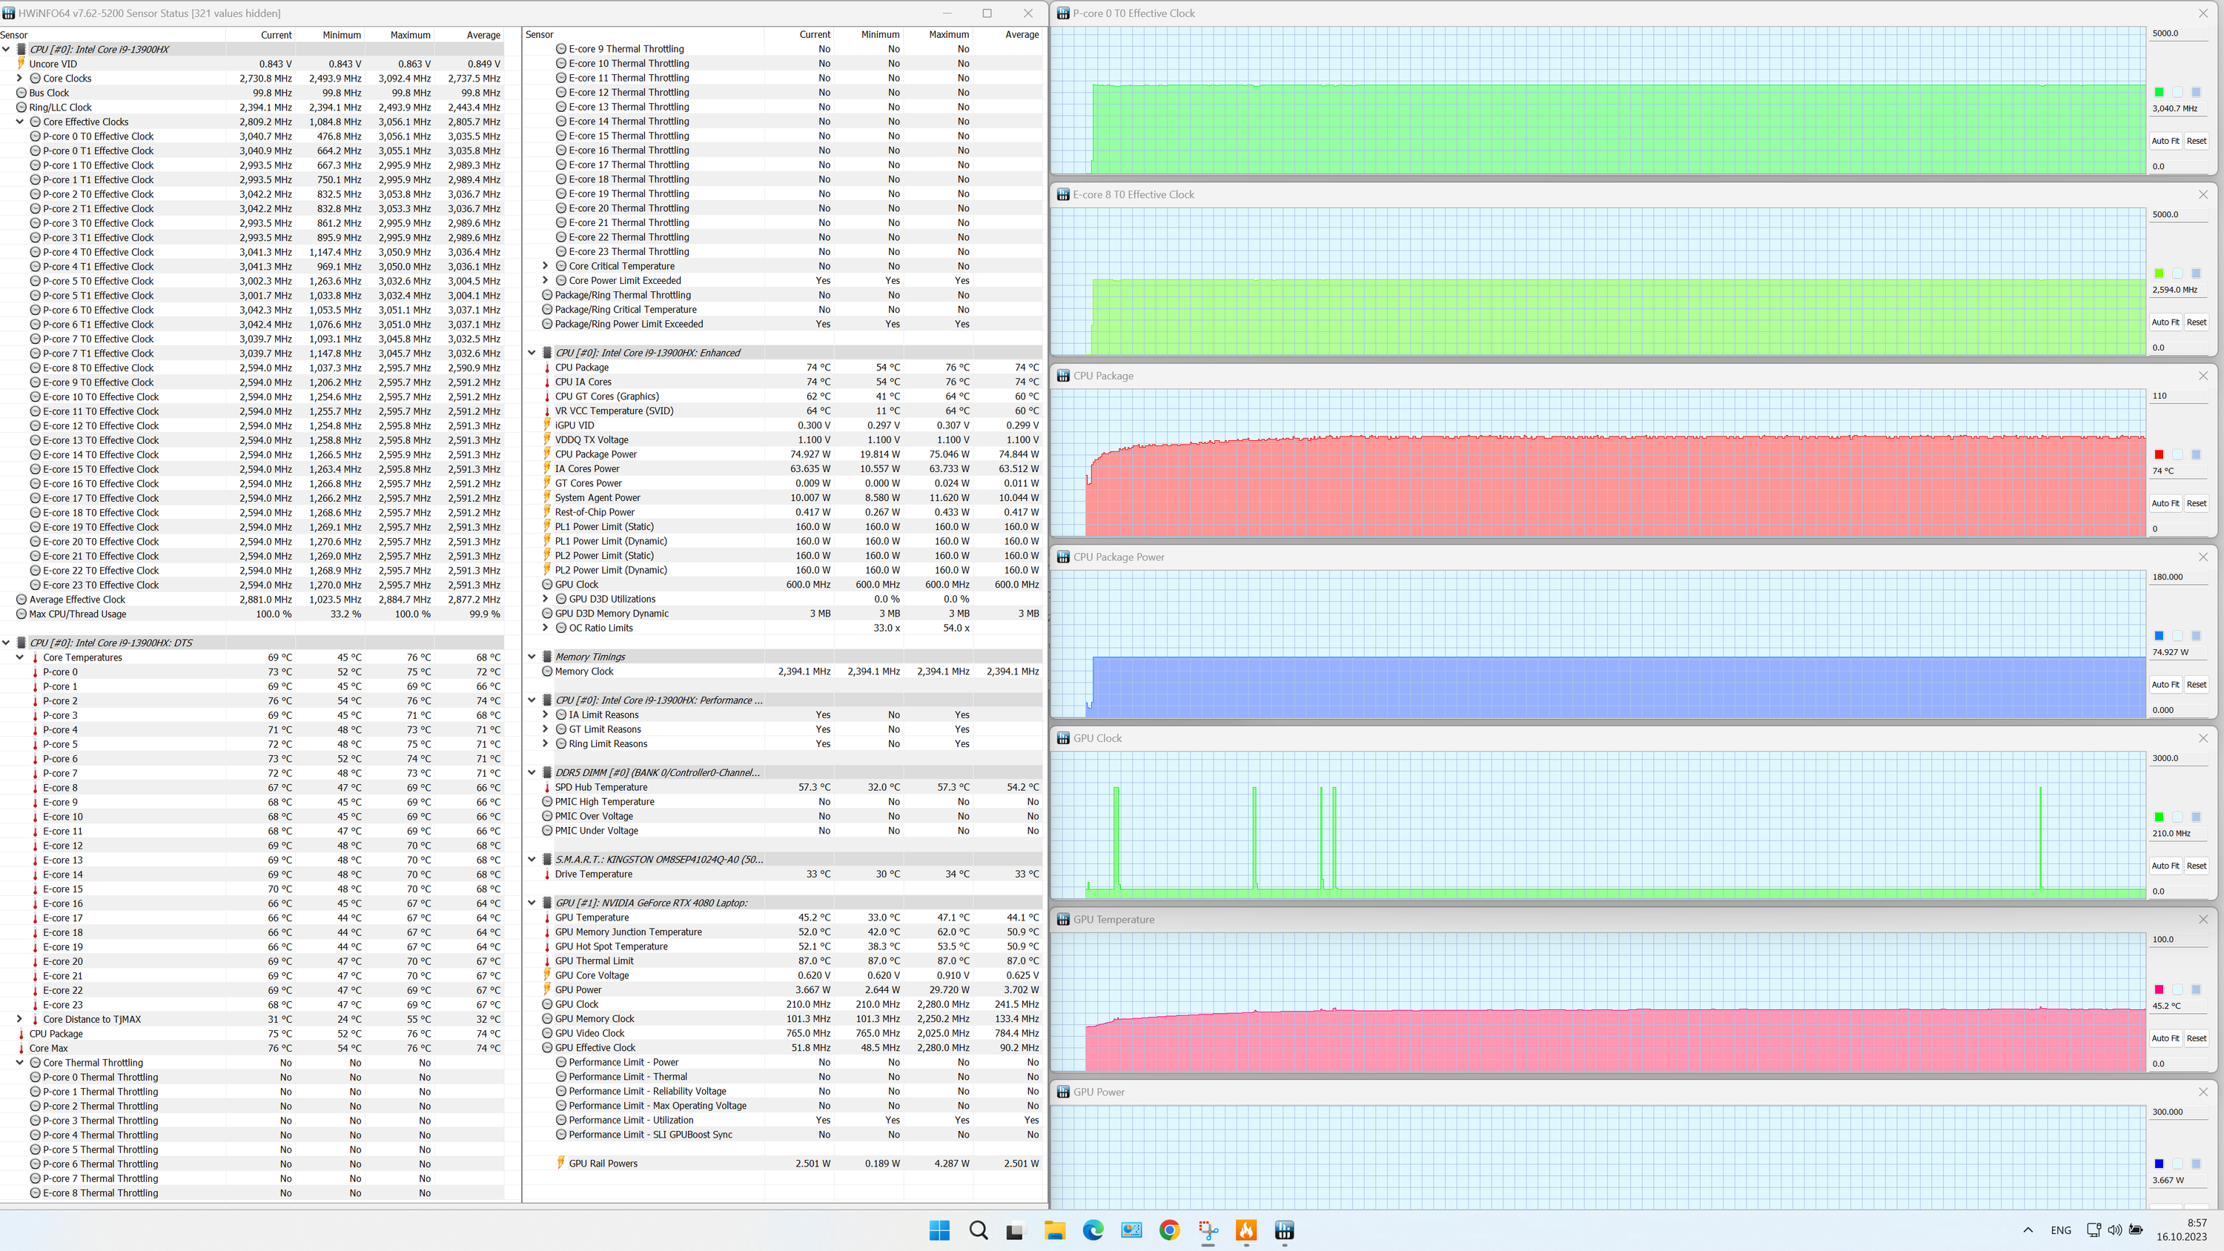Open Snipping Tool from taskbar
This screenshot has width=2224, height=1251.
[x=1208, y=1230]
